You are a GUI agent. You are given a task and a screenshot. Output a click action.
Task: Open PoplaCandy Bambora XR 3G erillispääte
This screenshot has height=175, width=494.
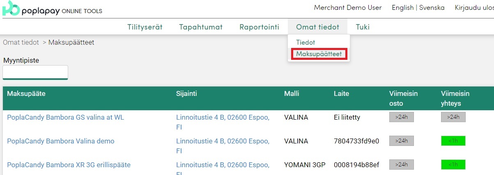(x=69, y=165)
